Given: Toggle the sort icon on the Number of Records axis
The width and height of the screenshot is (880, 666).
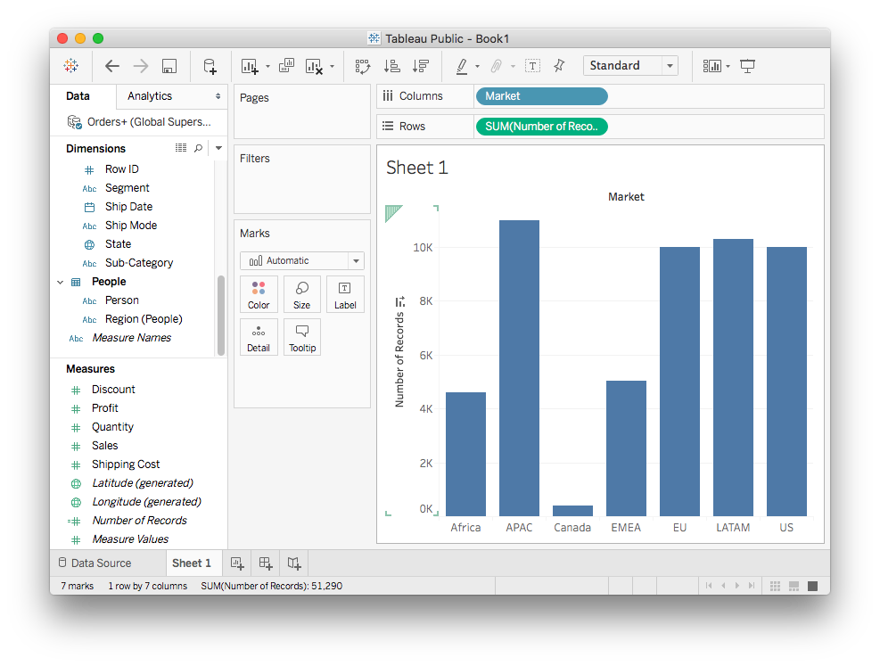Looking at the screenshot, I should (400, 302).
